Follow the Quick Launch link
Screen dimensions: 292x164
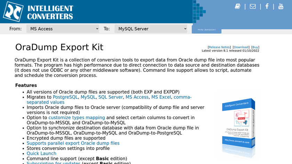[41, 153]
